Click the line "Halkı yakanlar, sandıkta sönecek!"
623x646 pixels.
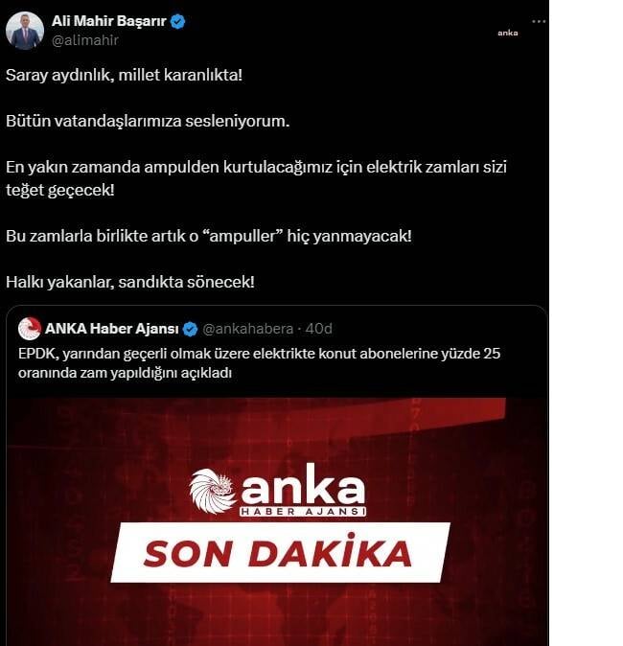click(x=130, y=282)
